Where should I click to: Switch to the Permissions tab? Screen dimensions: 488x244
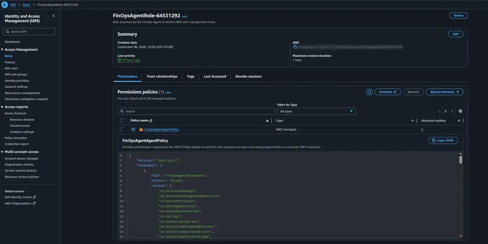tap(127, 76)
